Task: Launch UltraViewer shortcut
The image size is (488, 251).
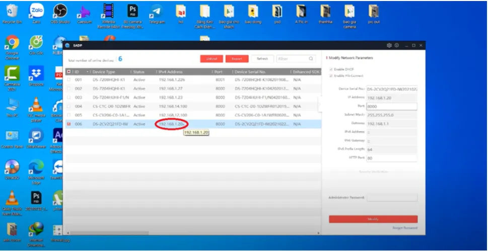Action: point(36,139)
